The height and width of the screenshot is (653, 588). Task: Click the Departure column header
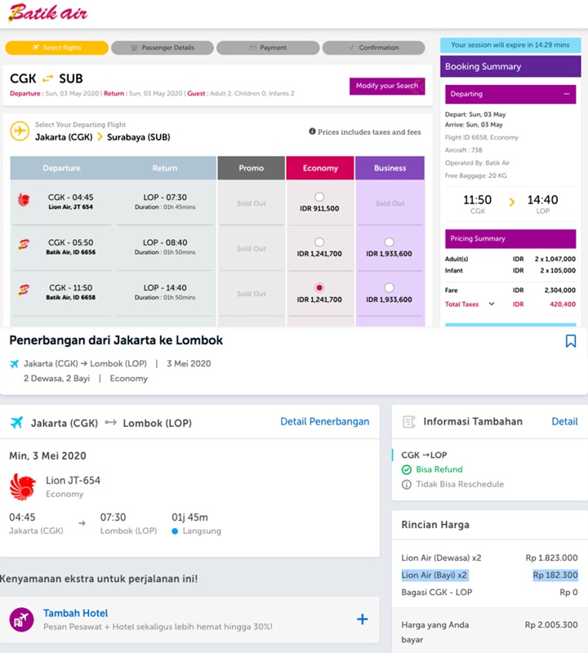coord(62,168)
